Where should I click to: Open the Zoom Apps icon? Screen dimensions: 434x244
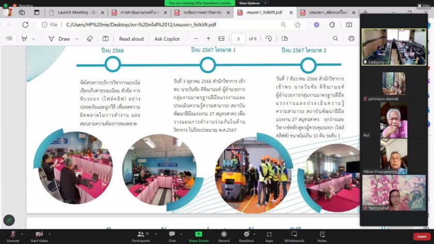269,235
